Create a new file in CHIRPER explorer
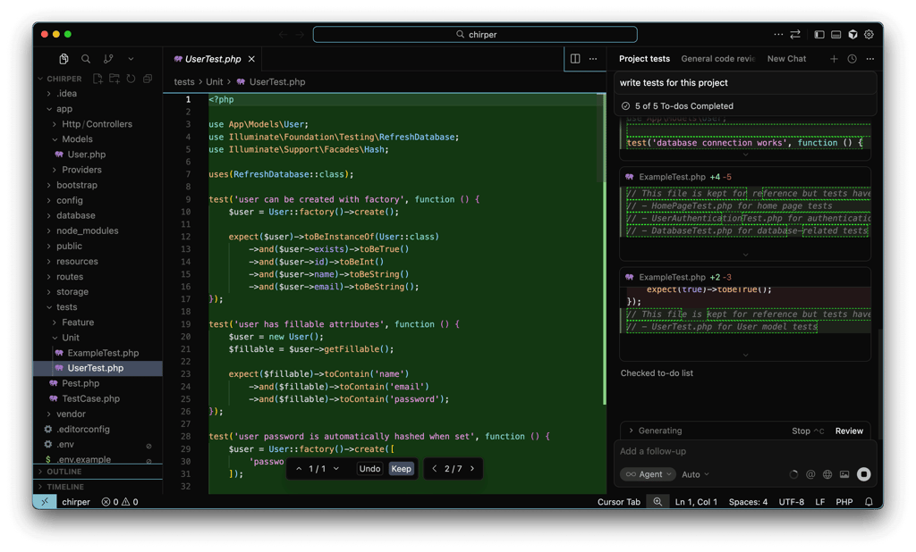The image size is (916, 552). [98, 79]
